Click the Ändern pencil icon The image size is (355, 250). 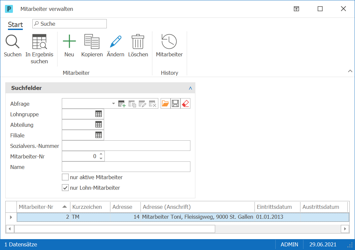pyautogui.click(x=115, y=41)
